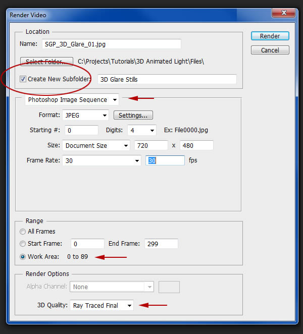Click the Render Video title text
This screenshot has height=334, width=303.
coord(28,15)
